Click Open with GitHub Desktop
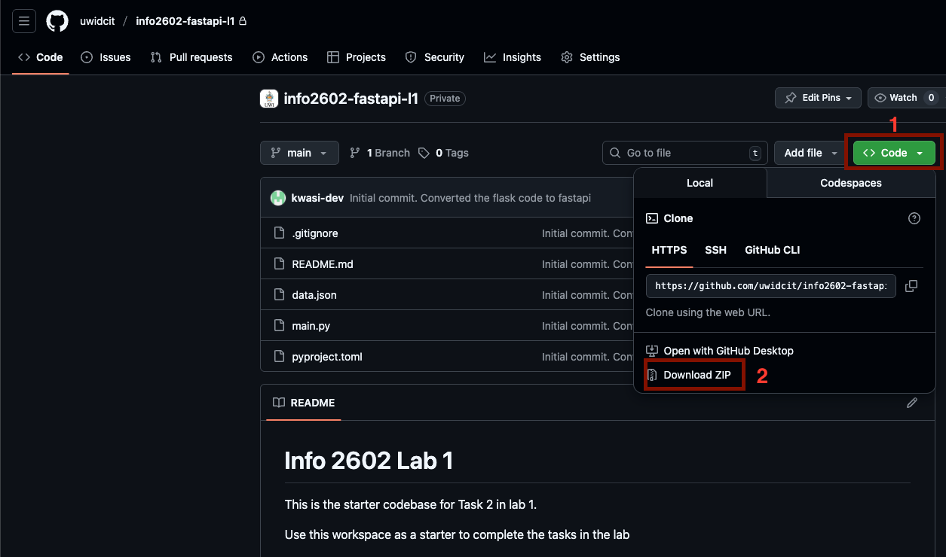Image resolution: width=946 pixels, height=557 pixels. (728, 351)
